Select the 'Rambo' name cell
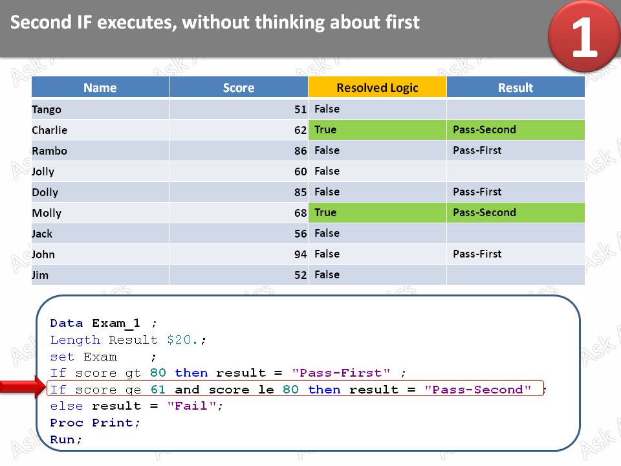The image size is (621, 466). point(100,151)
